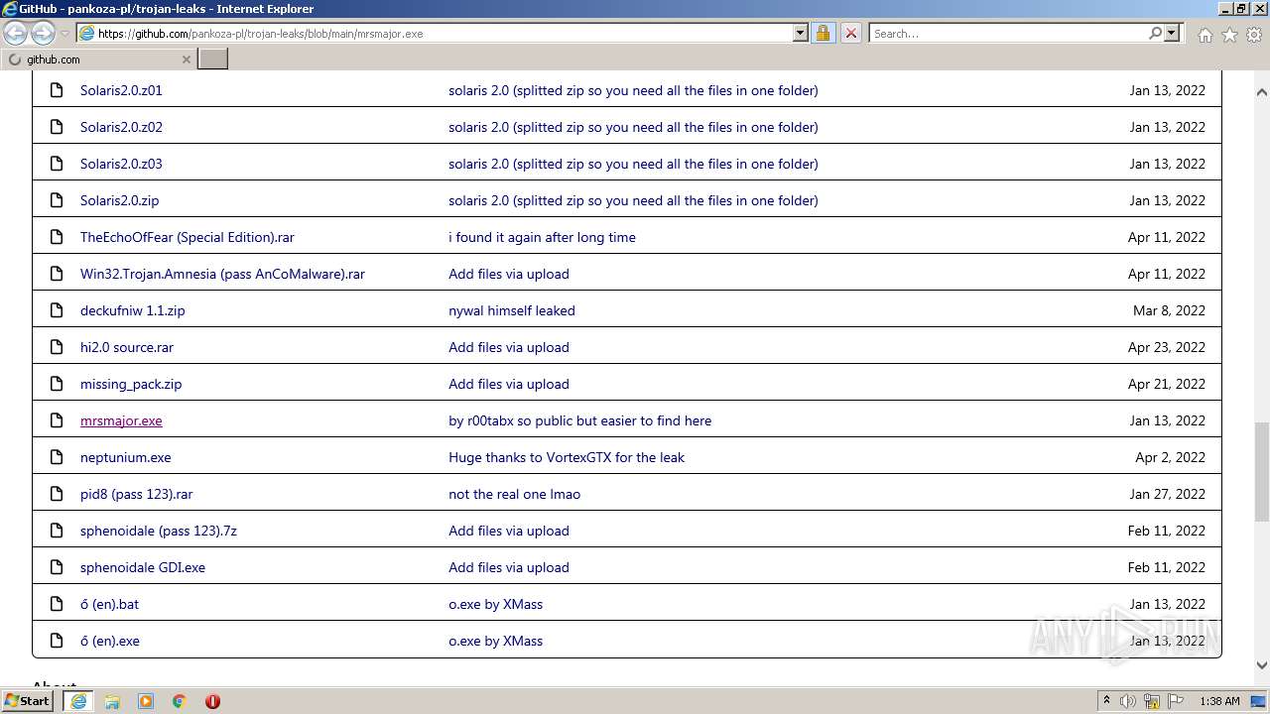
Task: Open the Tools gear icon
Action: click(x=1254, y=35)
